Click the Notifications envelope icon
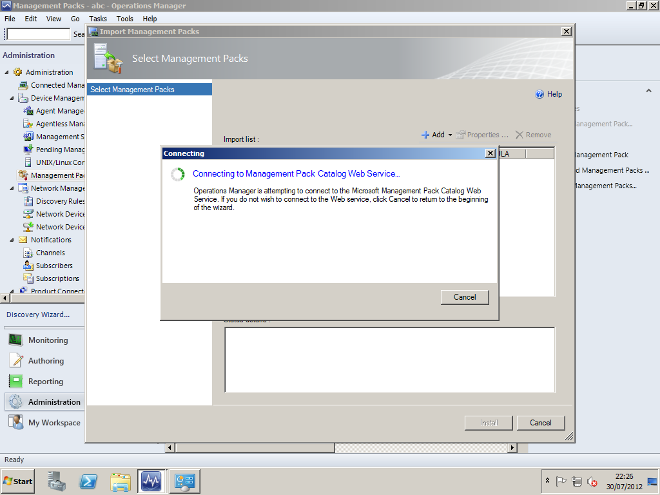 pyautogui.click(x=23, y=240)
